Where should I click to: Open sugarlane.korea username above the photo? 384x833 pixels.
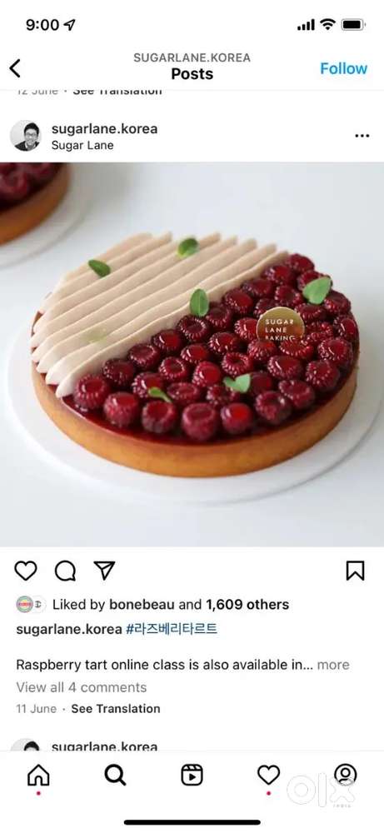tap(105, 128)
